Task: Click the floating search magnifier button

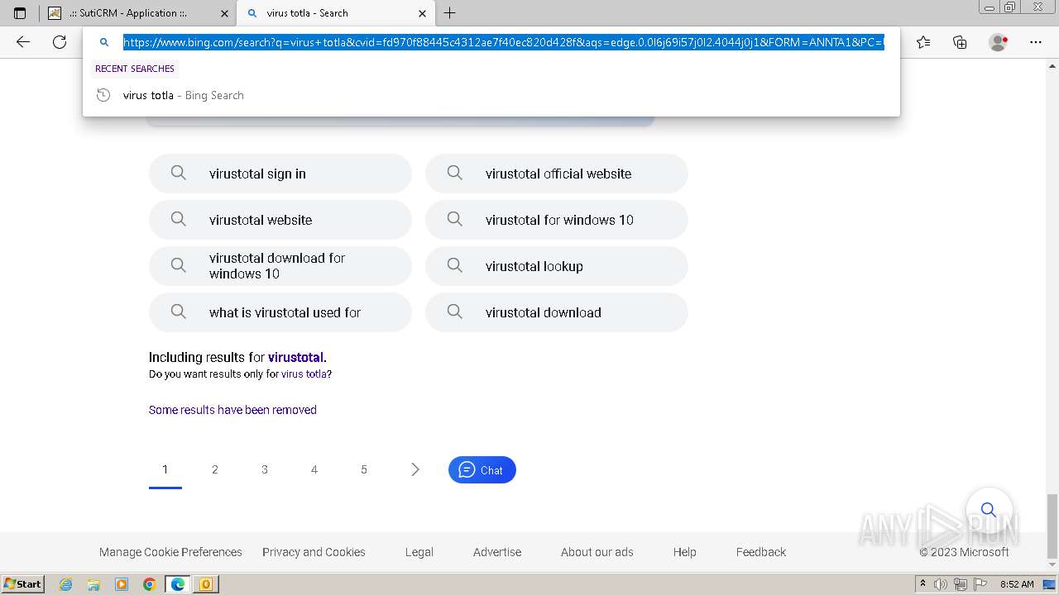Action: [989, 509]
